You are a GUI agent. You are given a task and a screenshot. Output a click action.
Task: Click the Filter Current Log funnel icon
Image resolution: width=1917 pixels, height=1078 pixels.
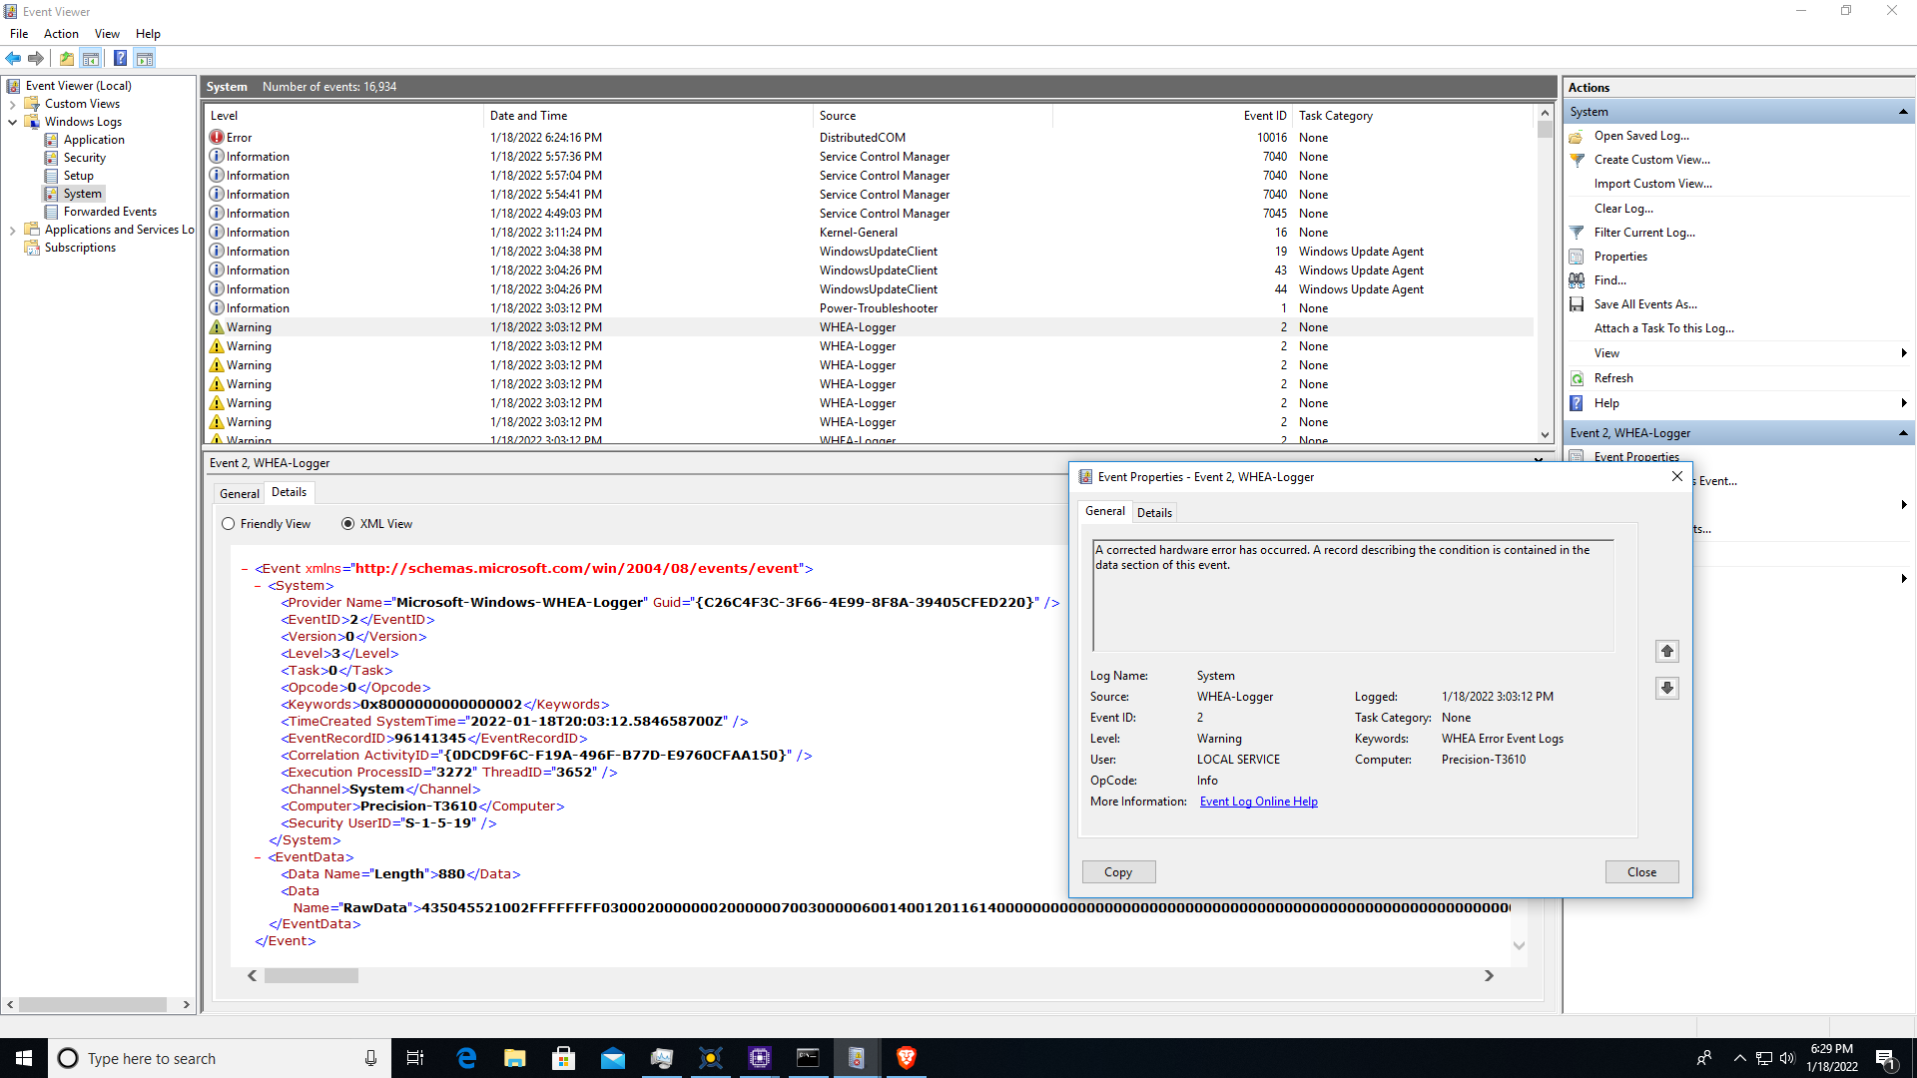[1577, 233]
